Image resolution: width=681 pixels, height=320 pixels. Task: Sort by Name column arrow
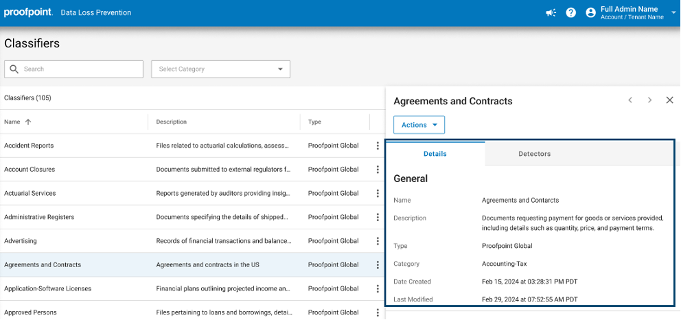(28, 122)
